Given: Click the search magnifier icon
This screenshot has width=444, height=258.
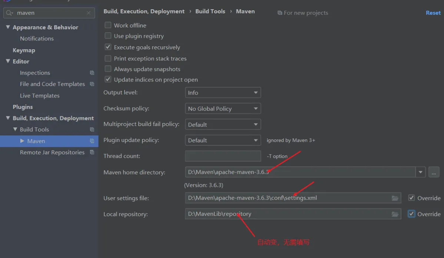Looking at the screenshot, I should coord(10,13).
